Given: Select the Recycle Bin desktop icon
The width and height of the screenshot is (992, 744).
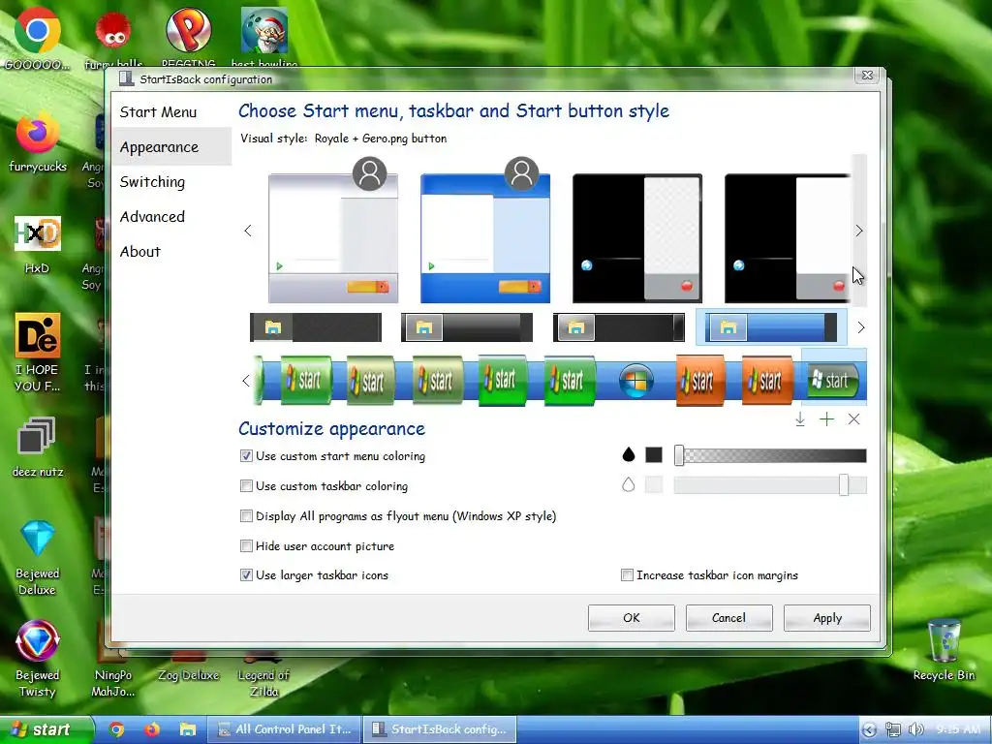Looking at the screenshot, I should (x=944, y=650).
